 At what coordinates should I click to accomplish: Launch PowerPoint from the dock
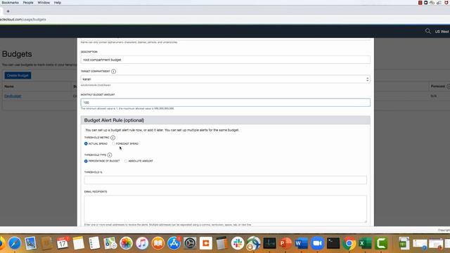[x=285, y=243]
